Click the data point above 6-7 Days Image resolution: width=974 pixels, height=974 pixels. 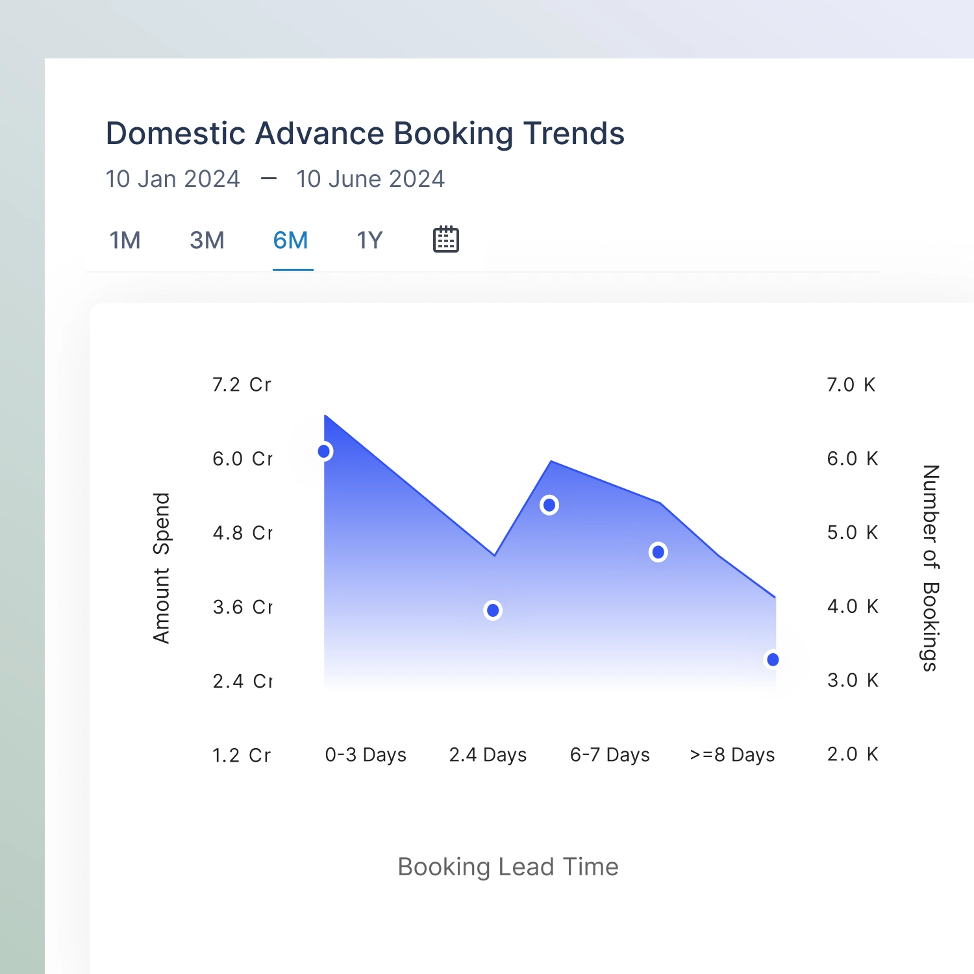[658, 552]
